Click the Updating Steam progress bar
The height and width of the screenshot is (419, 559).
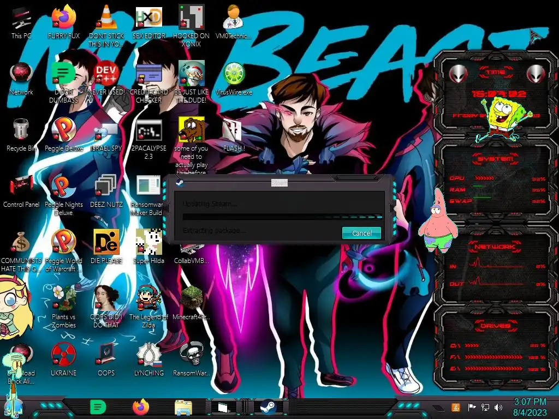pos(282,216)
